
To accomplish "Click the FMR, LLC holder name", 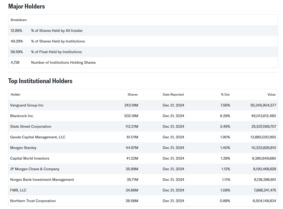I will click(x=18, y=190).
